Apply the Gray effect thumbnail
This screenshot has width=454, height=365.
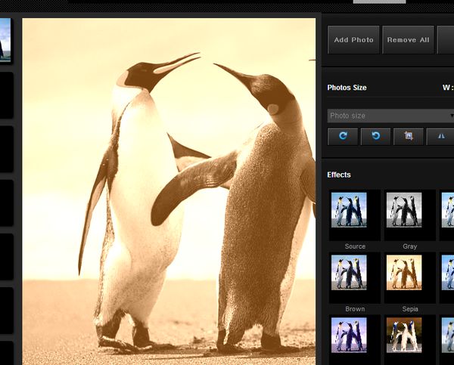click(x=404, y=210)
